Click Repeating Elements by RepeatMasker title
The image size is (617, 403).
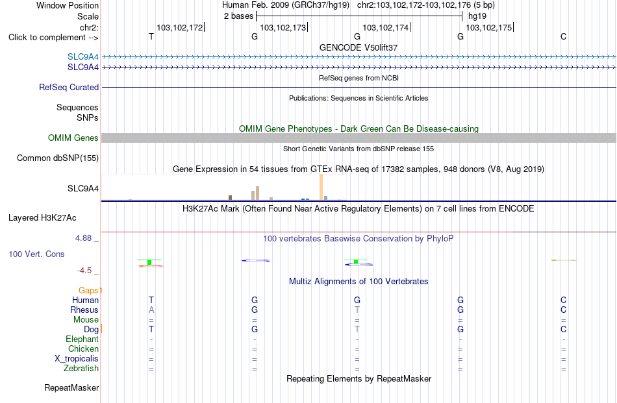click(x=359, y=378)
